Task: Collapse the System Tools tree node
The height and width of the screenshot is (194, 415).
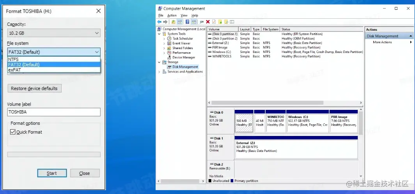Action: click(x=159, y=34)
